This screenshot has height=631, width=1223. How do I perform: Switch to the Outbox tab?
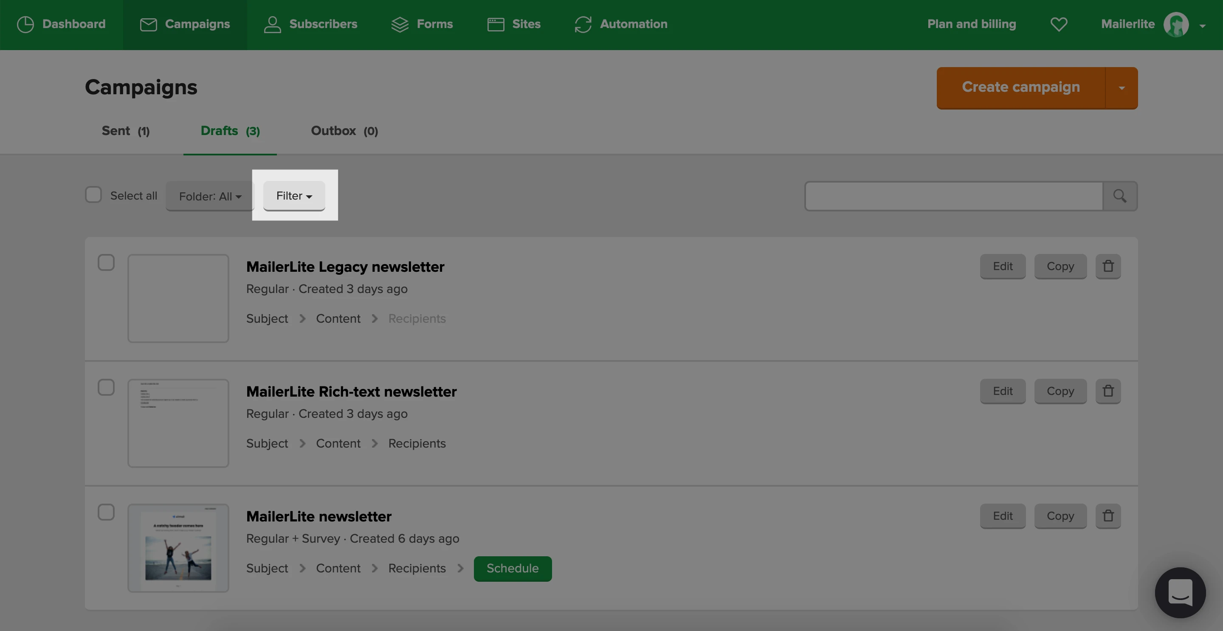pos(344,131)
